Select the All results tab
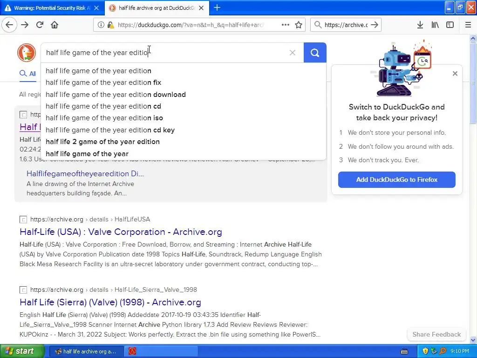 (27, 73)
